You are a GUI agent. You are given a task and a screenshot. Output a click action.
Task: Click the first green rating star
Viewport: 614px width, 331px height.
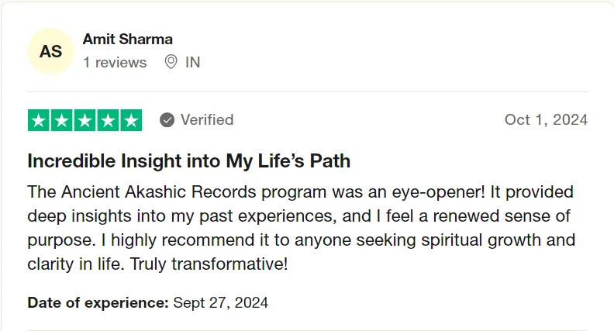[x=39, y=120]
